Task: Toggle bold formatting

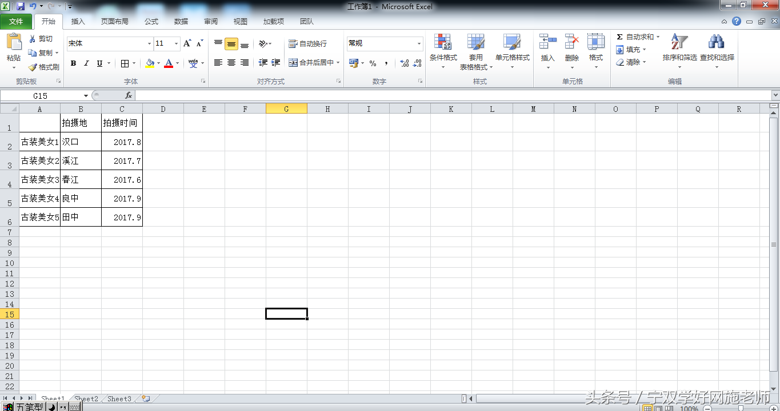Action: tap(73, 63)
